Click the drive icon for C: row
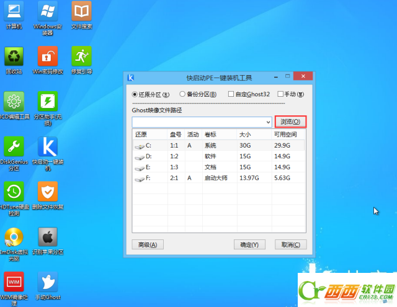Image resolution: width=397 pixels, height=307 pixels. (x=140, y=146)
